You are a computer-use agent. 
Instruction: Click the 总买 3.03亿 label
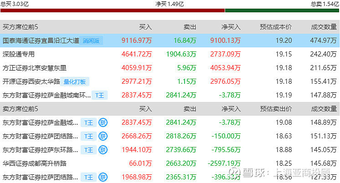tap(15, 4)
